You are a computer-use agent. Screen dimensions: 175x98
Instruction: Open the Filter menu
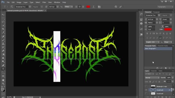click(x=44, y=2)
